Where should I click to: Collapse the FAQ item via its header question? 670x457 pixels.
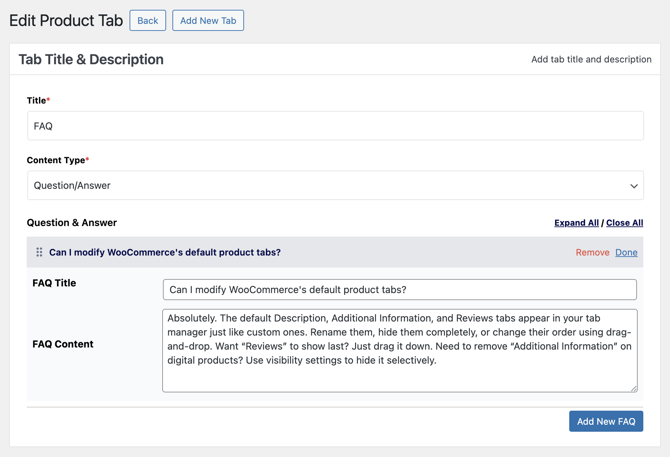(x=165, y=252)
